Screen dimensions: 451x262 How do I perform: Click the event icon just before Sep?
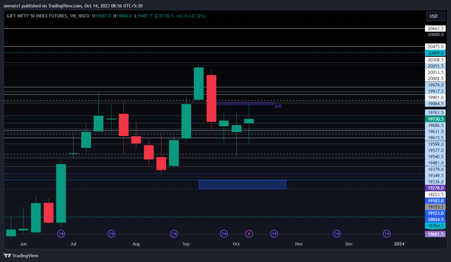tap(174, 234)
